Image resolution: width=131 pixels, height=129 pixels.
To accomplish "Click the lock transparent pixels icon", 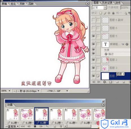I will pyautogui.click(x=101, y=13).
